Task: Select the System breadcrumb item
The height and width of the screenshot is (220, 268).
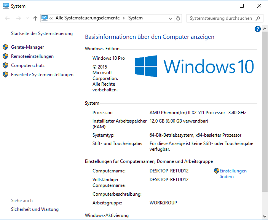Action: click(x=136, y=18)
